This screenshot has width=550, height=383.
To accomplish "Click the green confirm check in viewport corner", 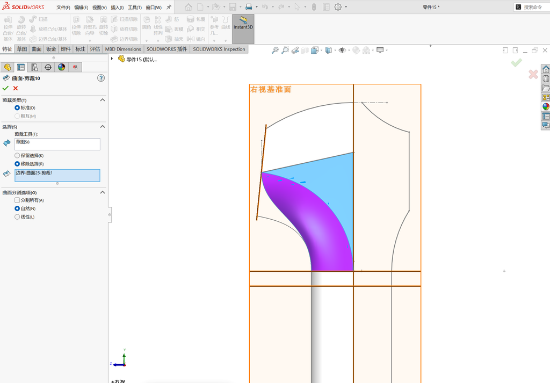I will tap(516, 63).
